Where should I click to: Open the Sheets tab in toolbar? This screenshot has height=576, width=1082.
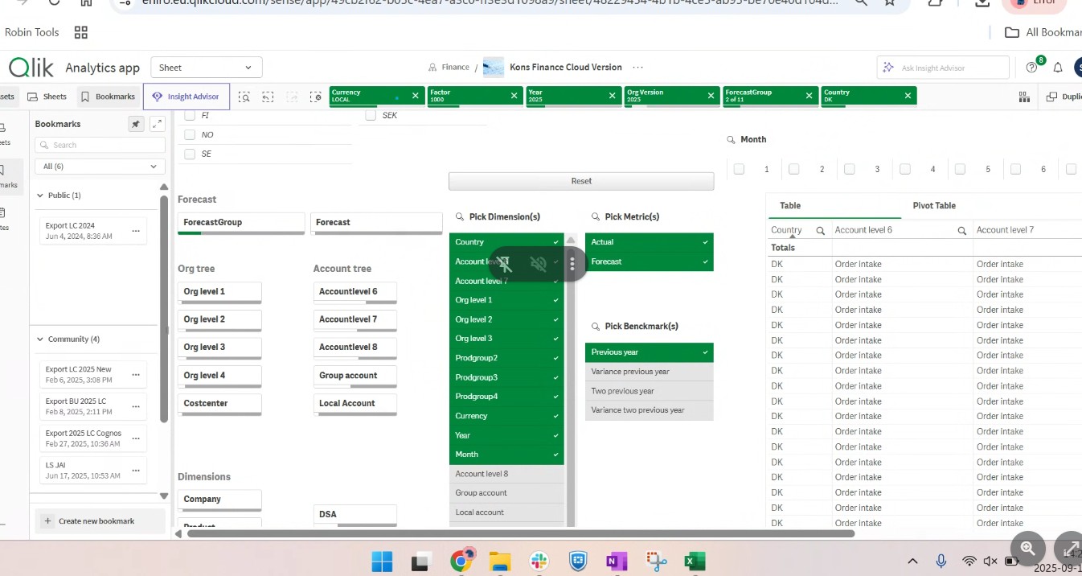pos(47,97)
